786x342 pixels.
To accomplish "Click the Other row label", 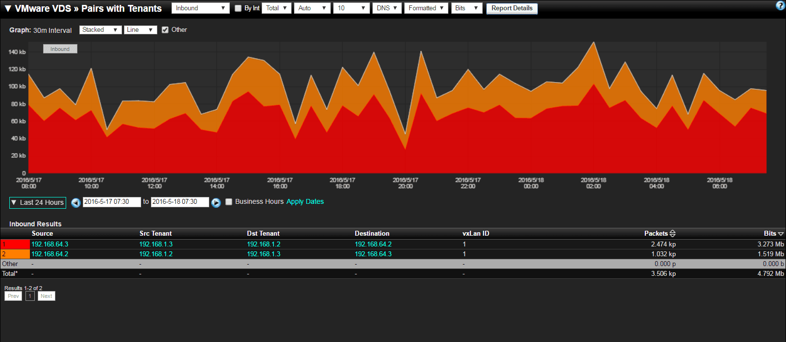I will 10,264.
